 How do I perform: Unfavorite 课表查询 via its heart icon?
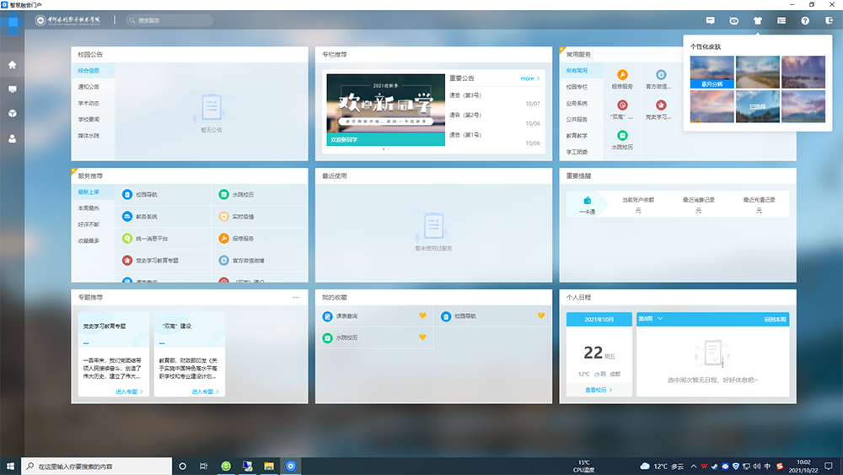point(423,316)
